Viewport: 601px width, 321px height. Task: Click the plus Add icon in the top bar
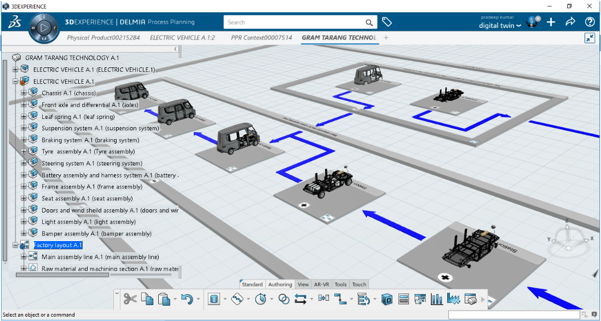pos(551,22)
